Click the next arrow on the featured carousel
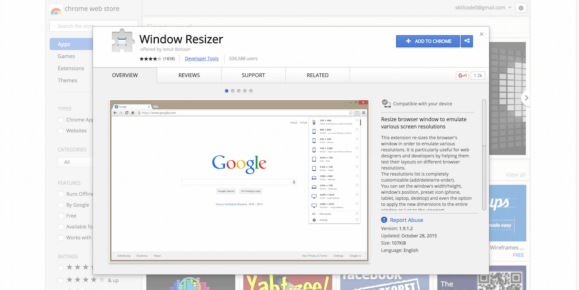The width and height of the screenshot is (579, 290). tap(526, 98)
